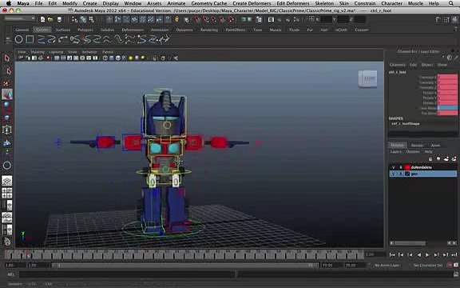
Task: Open the File menu
Action: point(38,3)
